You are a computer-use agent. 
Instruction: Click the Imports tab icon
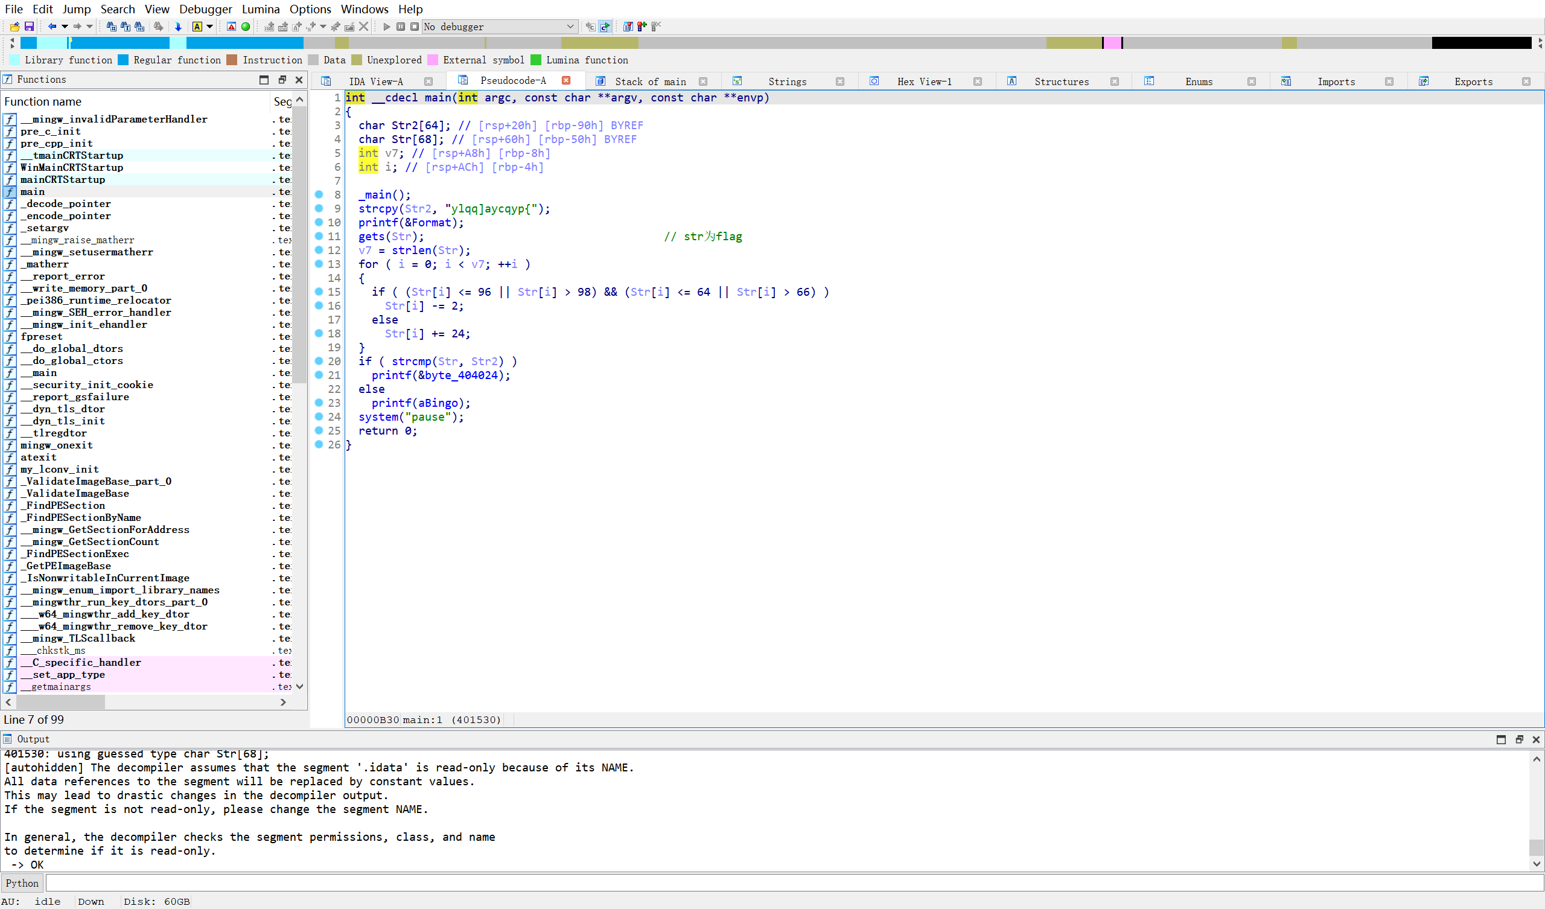1286,81
